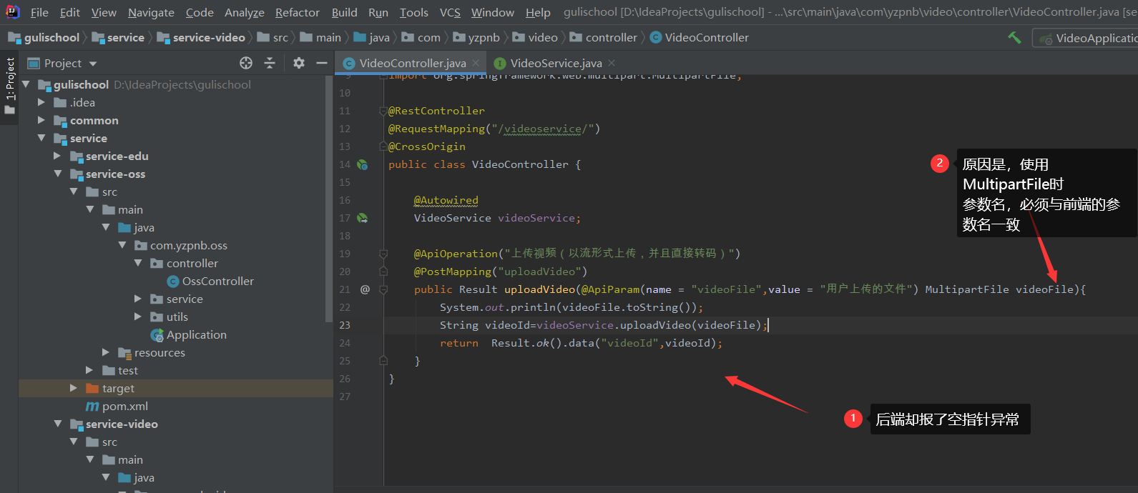Viewport: 1138px width, 493px height.
Task: Open the Navigate menu
Action: click(151, 12)
